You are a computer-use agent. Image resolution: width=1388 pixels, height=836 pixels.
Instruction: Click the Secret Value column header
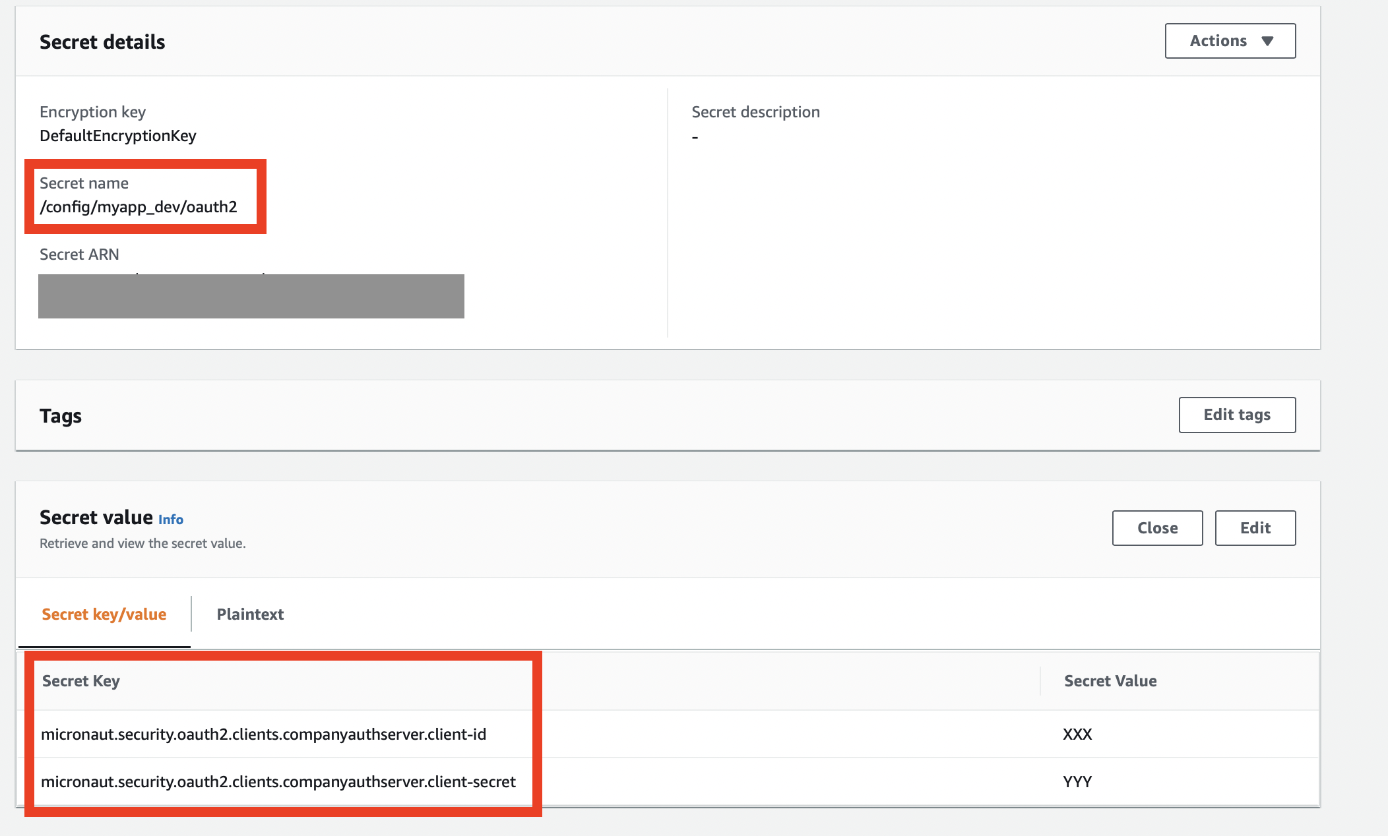pyautogui.click(x=1110, y=680)
